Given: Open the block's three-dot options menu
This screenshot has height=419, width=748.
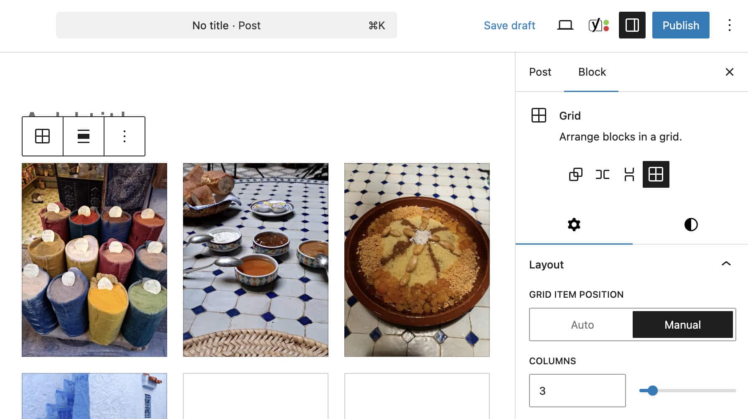Looking at the screenshot, I should [124, 136].
